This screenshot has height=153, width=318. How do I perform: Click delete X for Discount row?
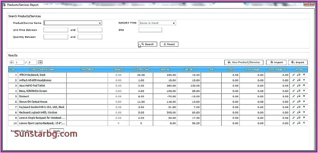(x=304, y=96)
